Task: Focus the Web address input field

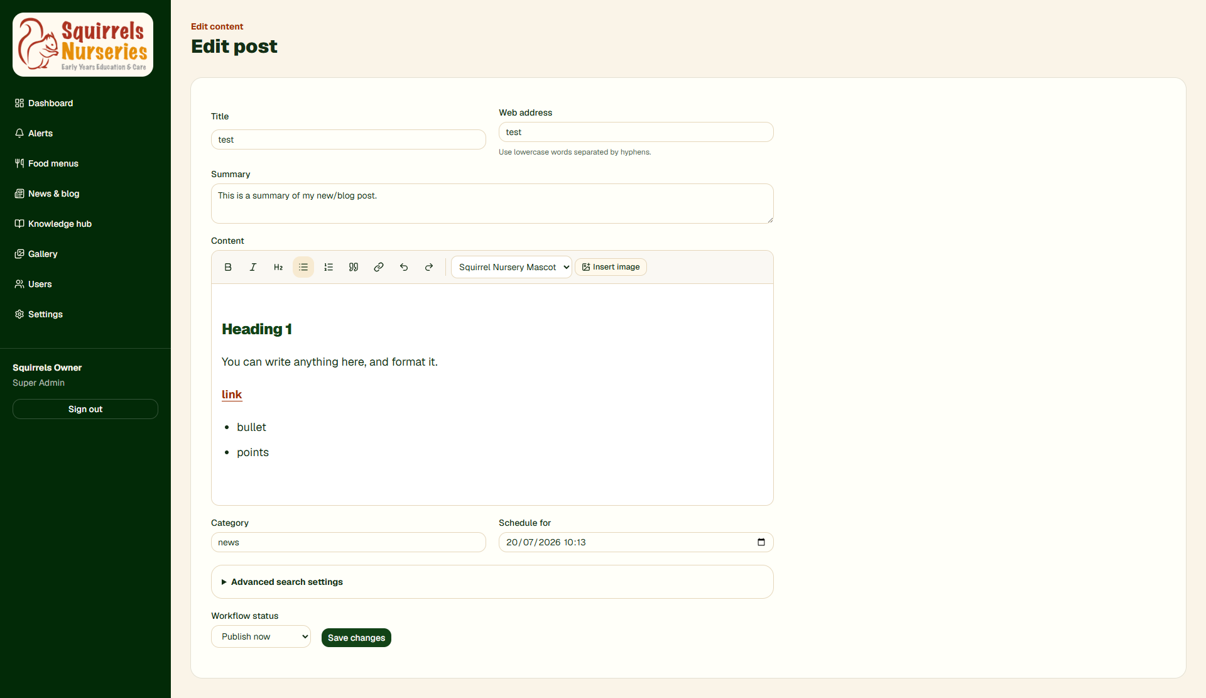Action: point(636,132)
